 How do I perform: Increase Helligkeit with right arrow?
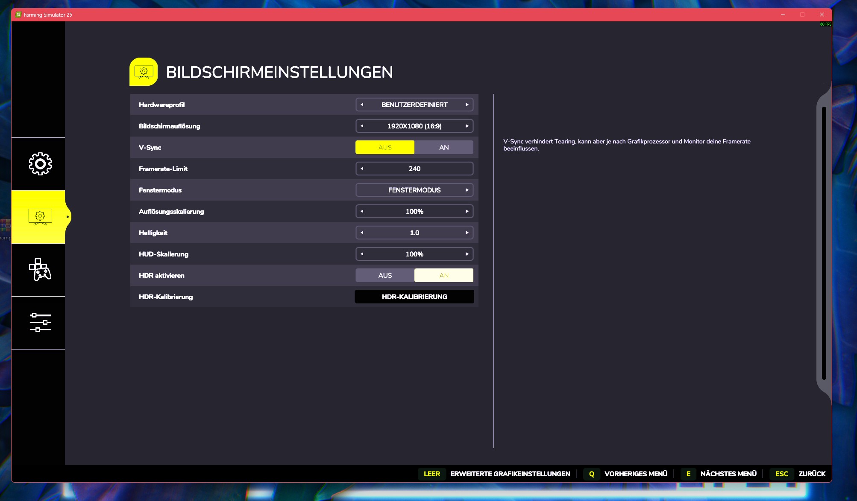pos(467,233)
